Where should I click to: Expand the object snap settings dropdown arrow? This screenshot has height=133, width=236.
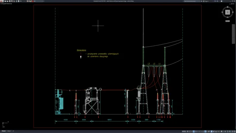[207, 132]
